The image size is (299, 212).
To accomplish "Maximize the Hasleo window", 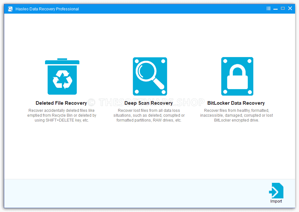I will [283, 8].
